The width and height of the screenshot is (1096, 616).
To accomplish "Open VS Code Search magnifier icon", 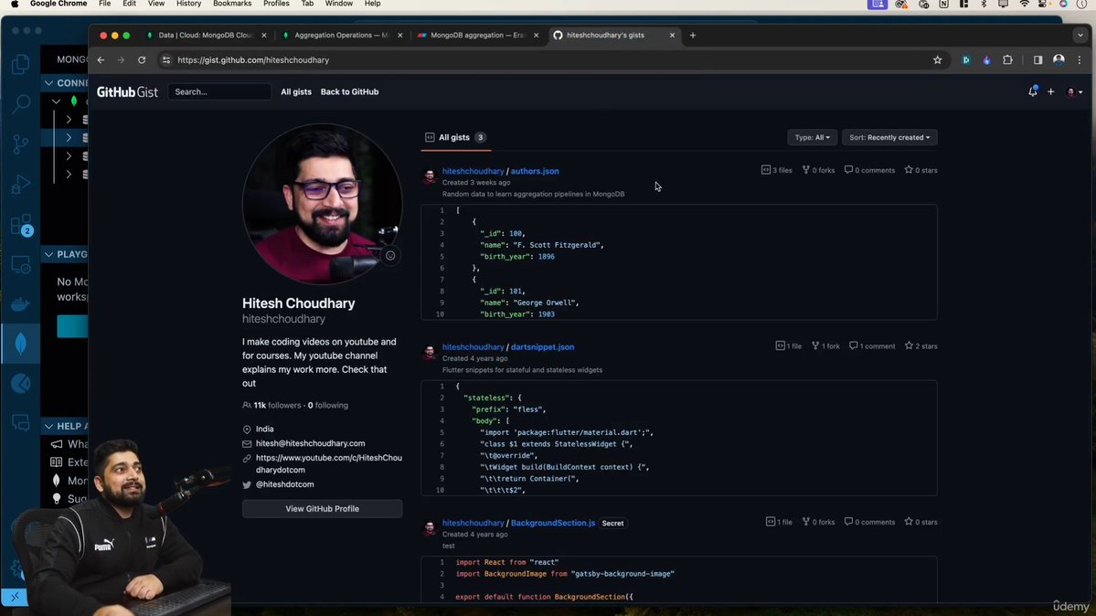I will pos(21,104).
